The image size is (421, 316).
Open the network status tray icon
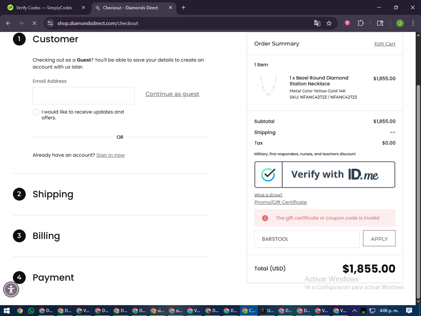[x=372, y=311]
